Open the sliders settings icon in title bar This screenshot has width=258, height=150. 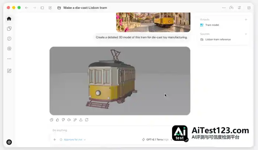240,8
